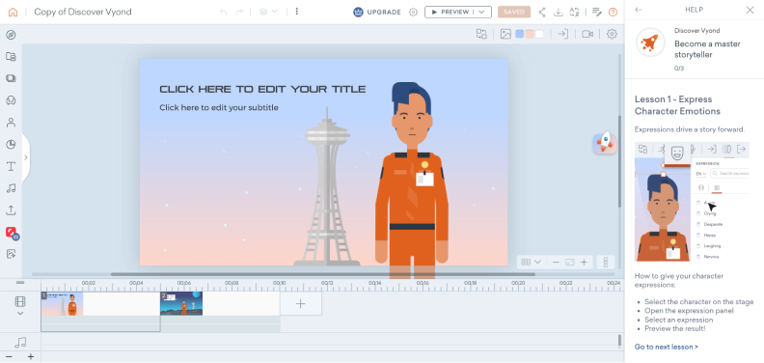
Task: Select the pink scene color swatch
Action: click(530, 34)
